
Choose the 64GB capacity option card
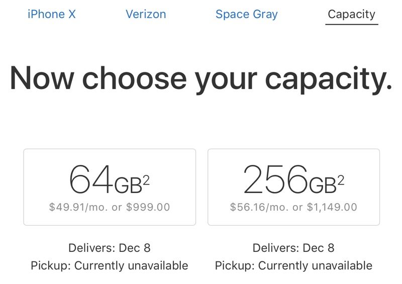coord(110,187)
